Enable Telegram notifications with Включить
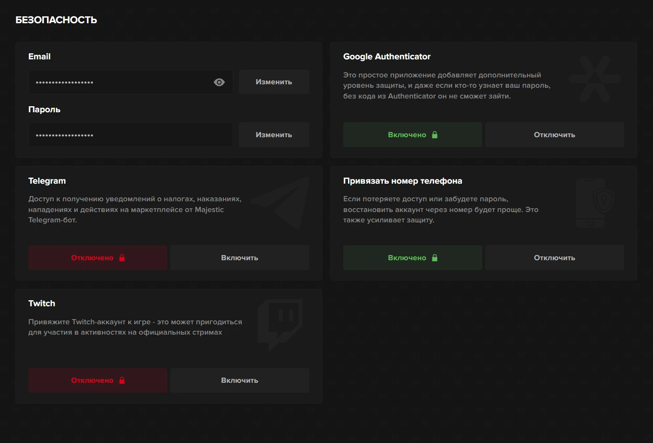The width and height of the screenshot is (653, 443). [239, 258]
